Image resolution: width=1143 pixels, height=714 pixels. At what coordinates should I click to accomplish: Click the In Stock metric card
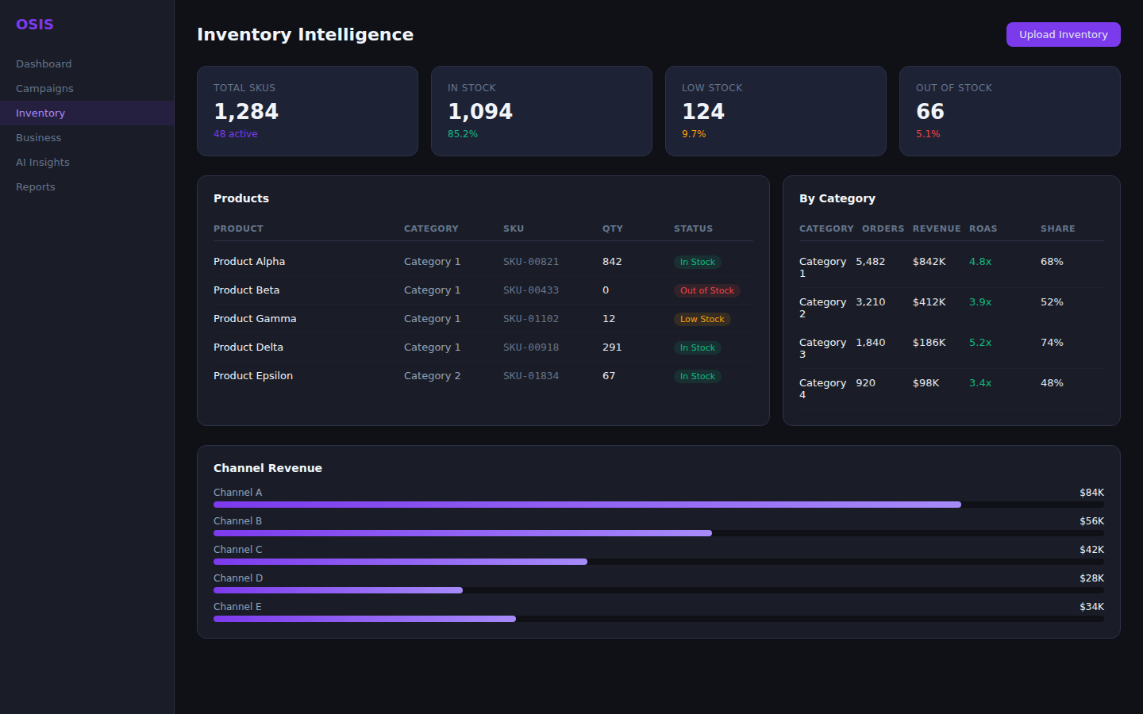point(541,111)
